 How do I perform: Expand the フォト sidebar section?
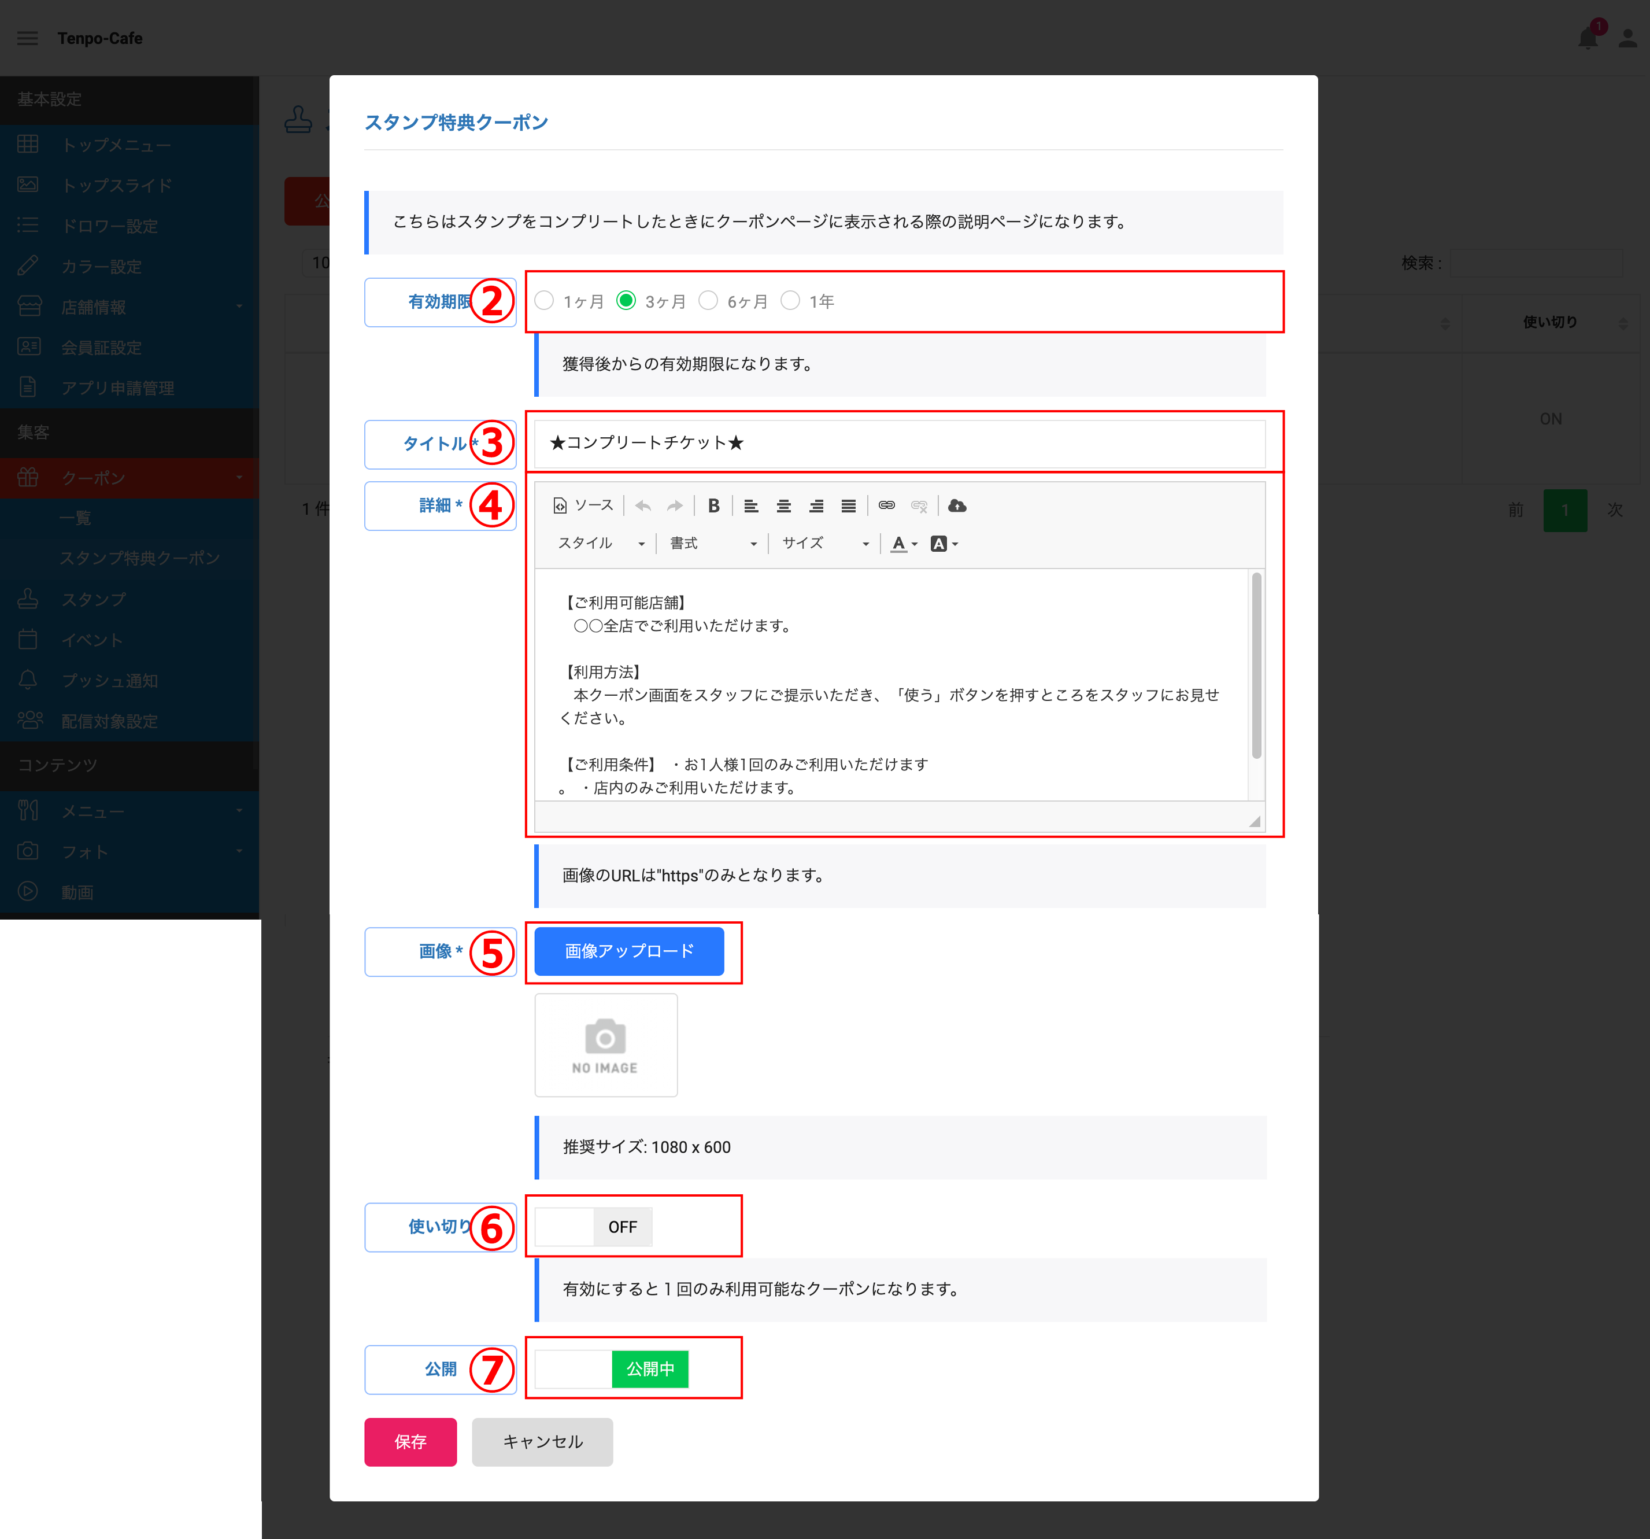[x=130, y=852]
